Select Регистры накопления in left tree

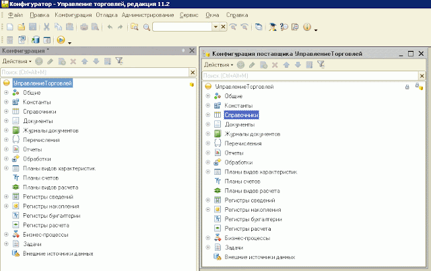(51, 206)
